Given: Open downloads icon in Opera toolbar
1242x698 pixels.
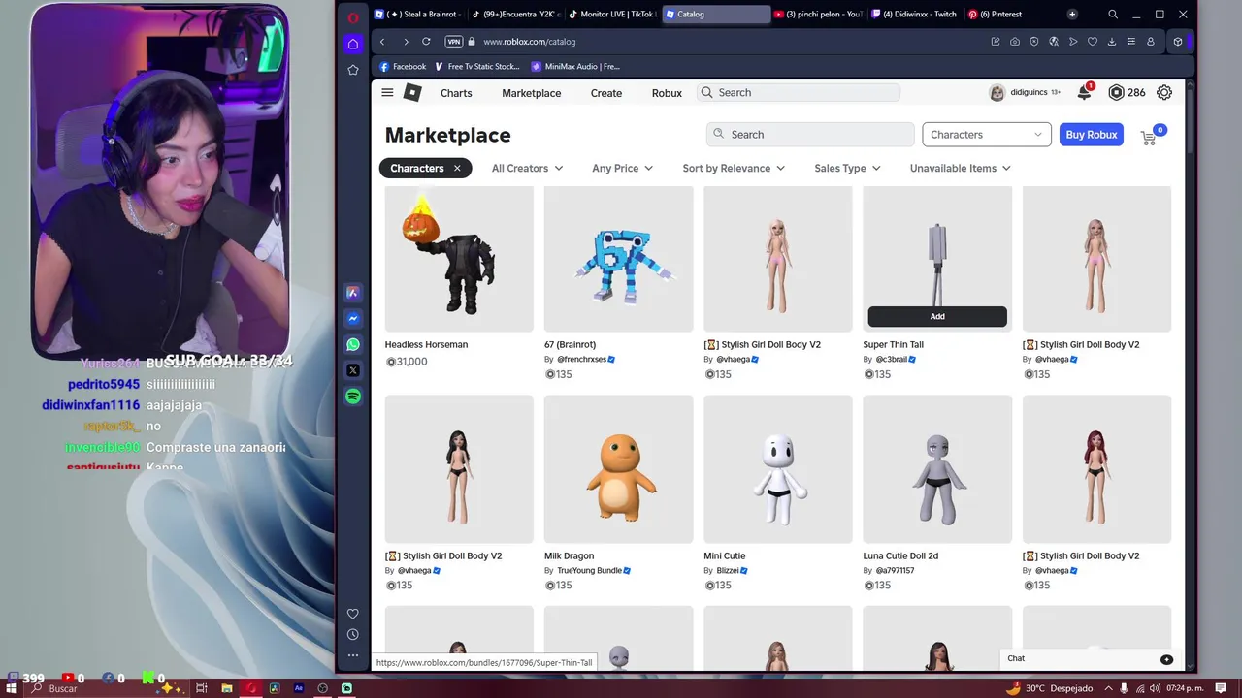Looking at the screenshot, I should [1112, 42].
